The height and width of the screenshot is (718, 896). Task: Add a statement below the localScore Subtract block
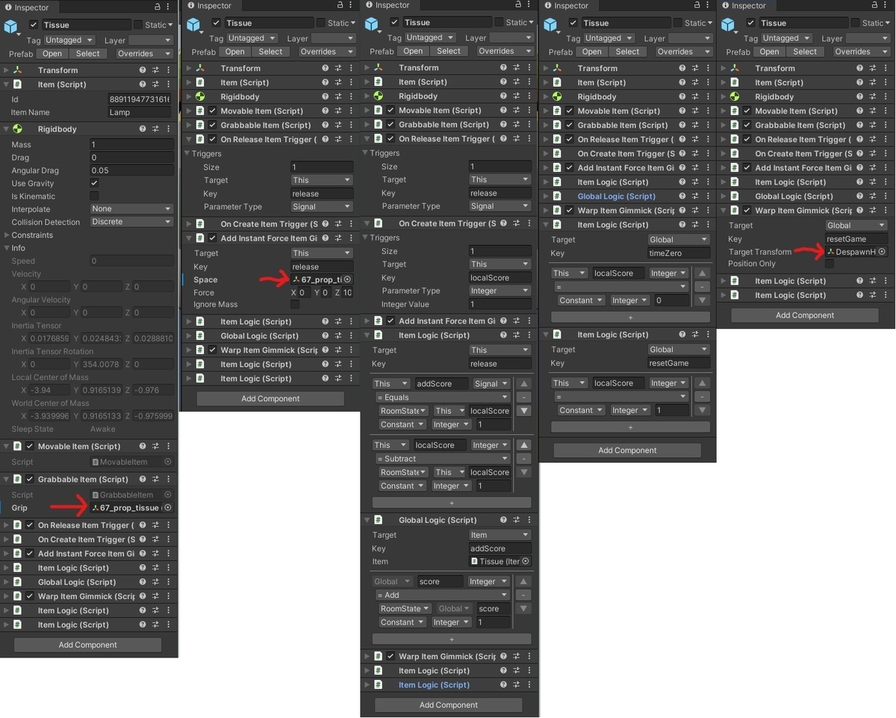(x=451, y=503)
